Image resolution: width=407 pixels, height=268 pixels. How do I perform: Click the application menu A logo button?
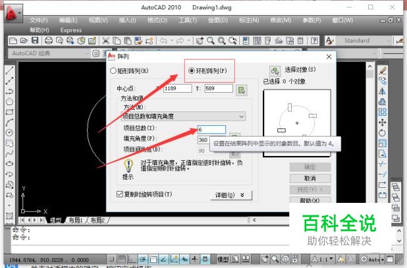[12, 13]
